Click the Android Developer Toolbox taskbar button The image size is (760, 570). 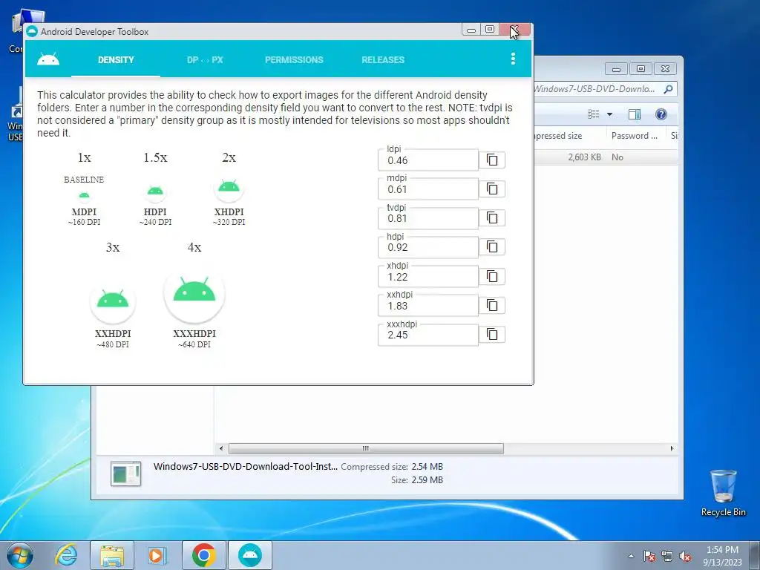pyautogui.click(x=249, y=555)
